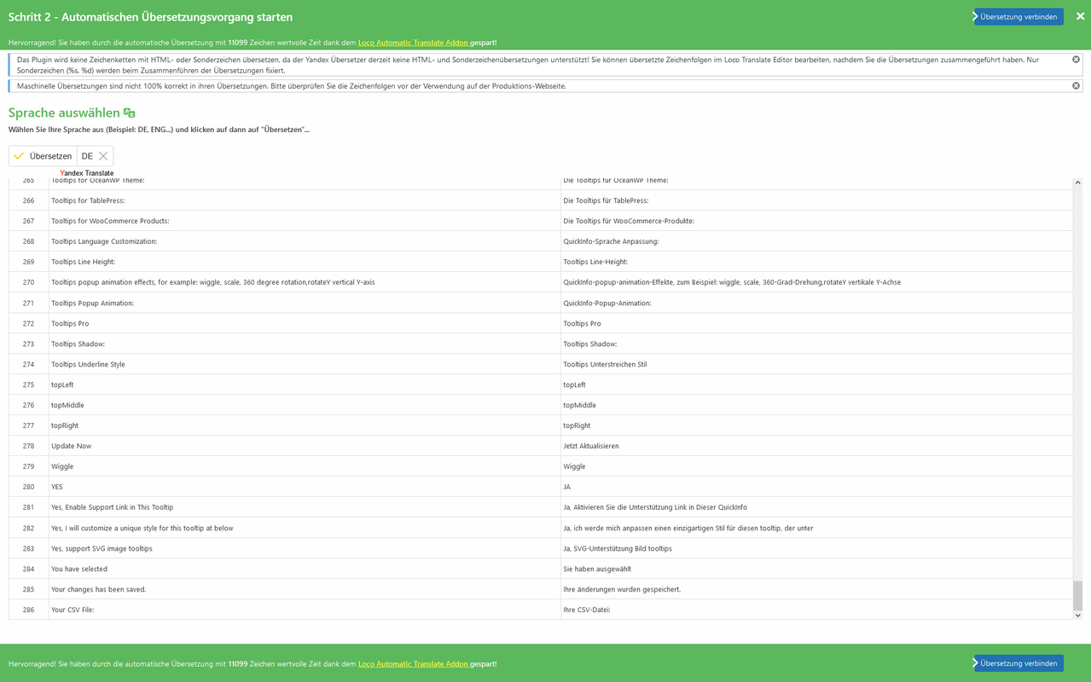Click translation 'Ihre CSV-Datei:'
Viewport: 1091px width, 682px height.
coord(587,610)
